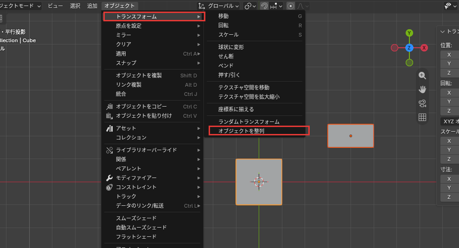Choose 球状に変形
This screenshot has height=248, width=459.
pyautogui.click(x=255, y=47)
